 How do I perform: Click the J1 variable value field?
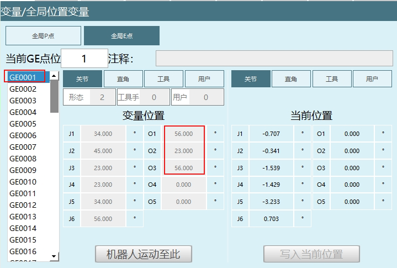(103, 134)
